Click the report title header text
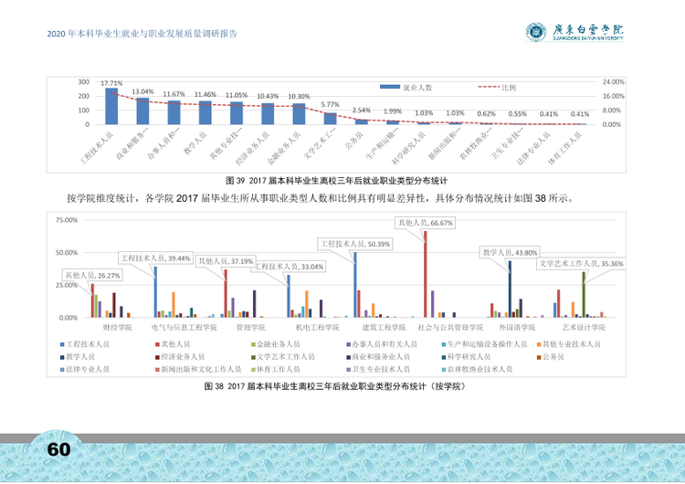685x484 pixels. [x=142, y=34]
